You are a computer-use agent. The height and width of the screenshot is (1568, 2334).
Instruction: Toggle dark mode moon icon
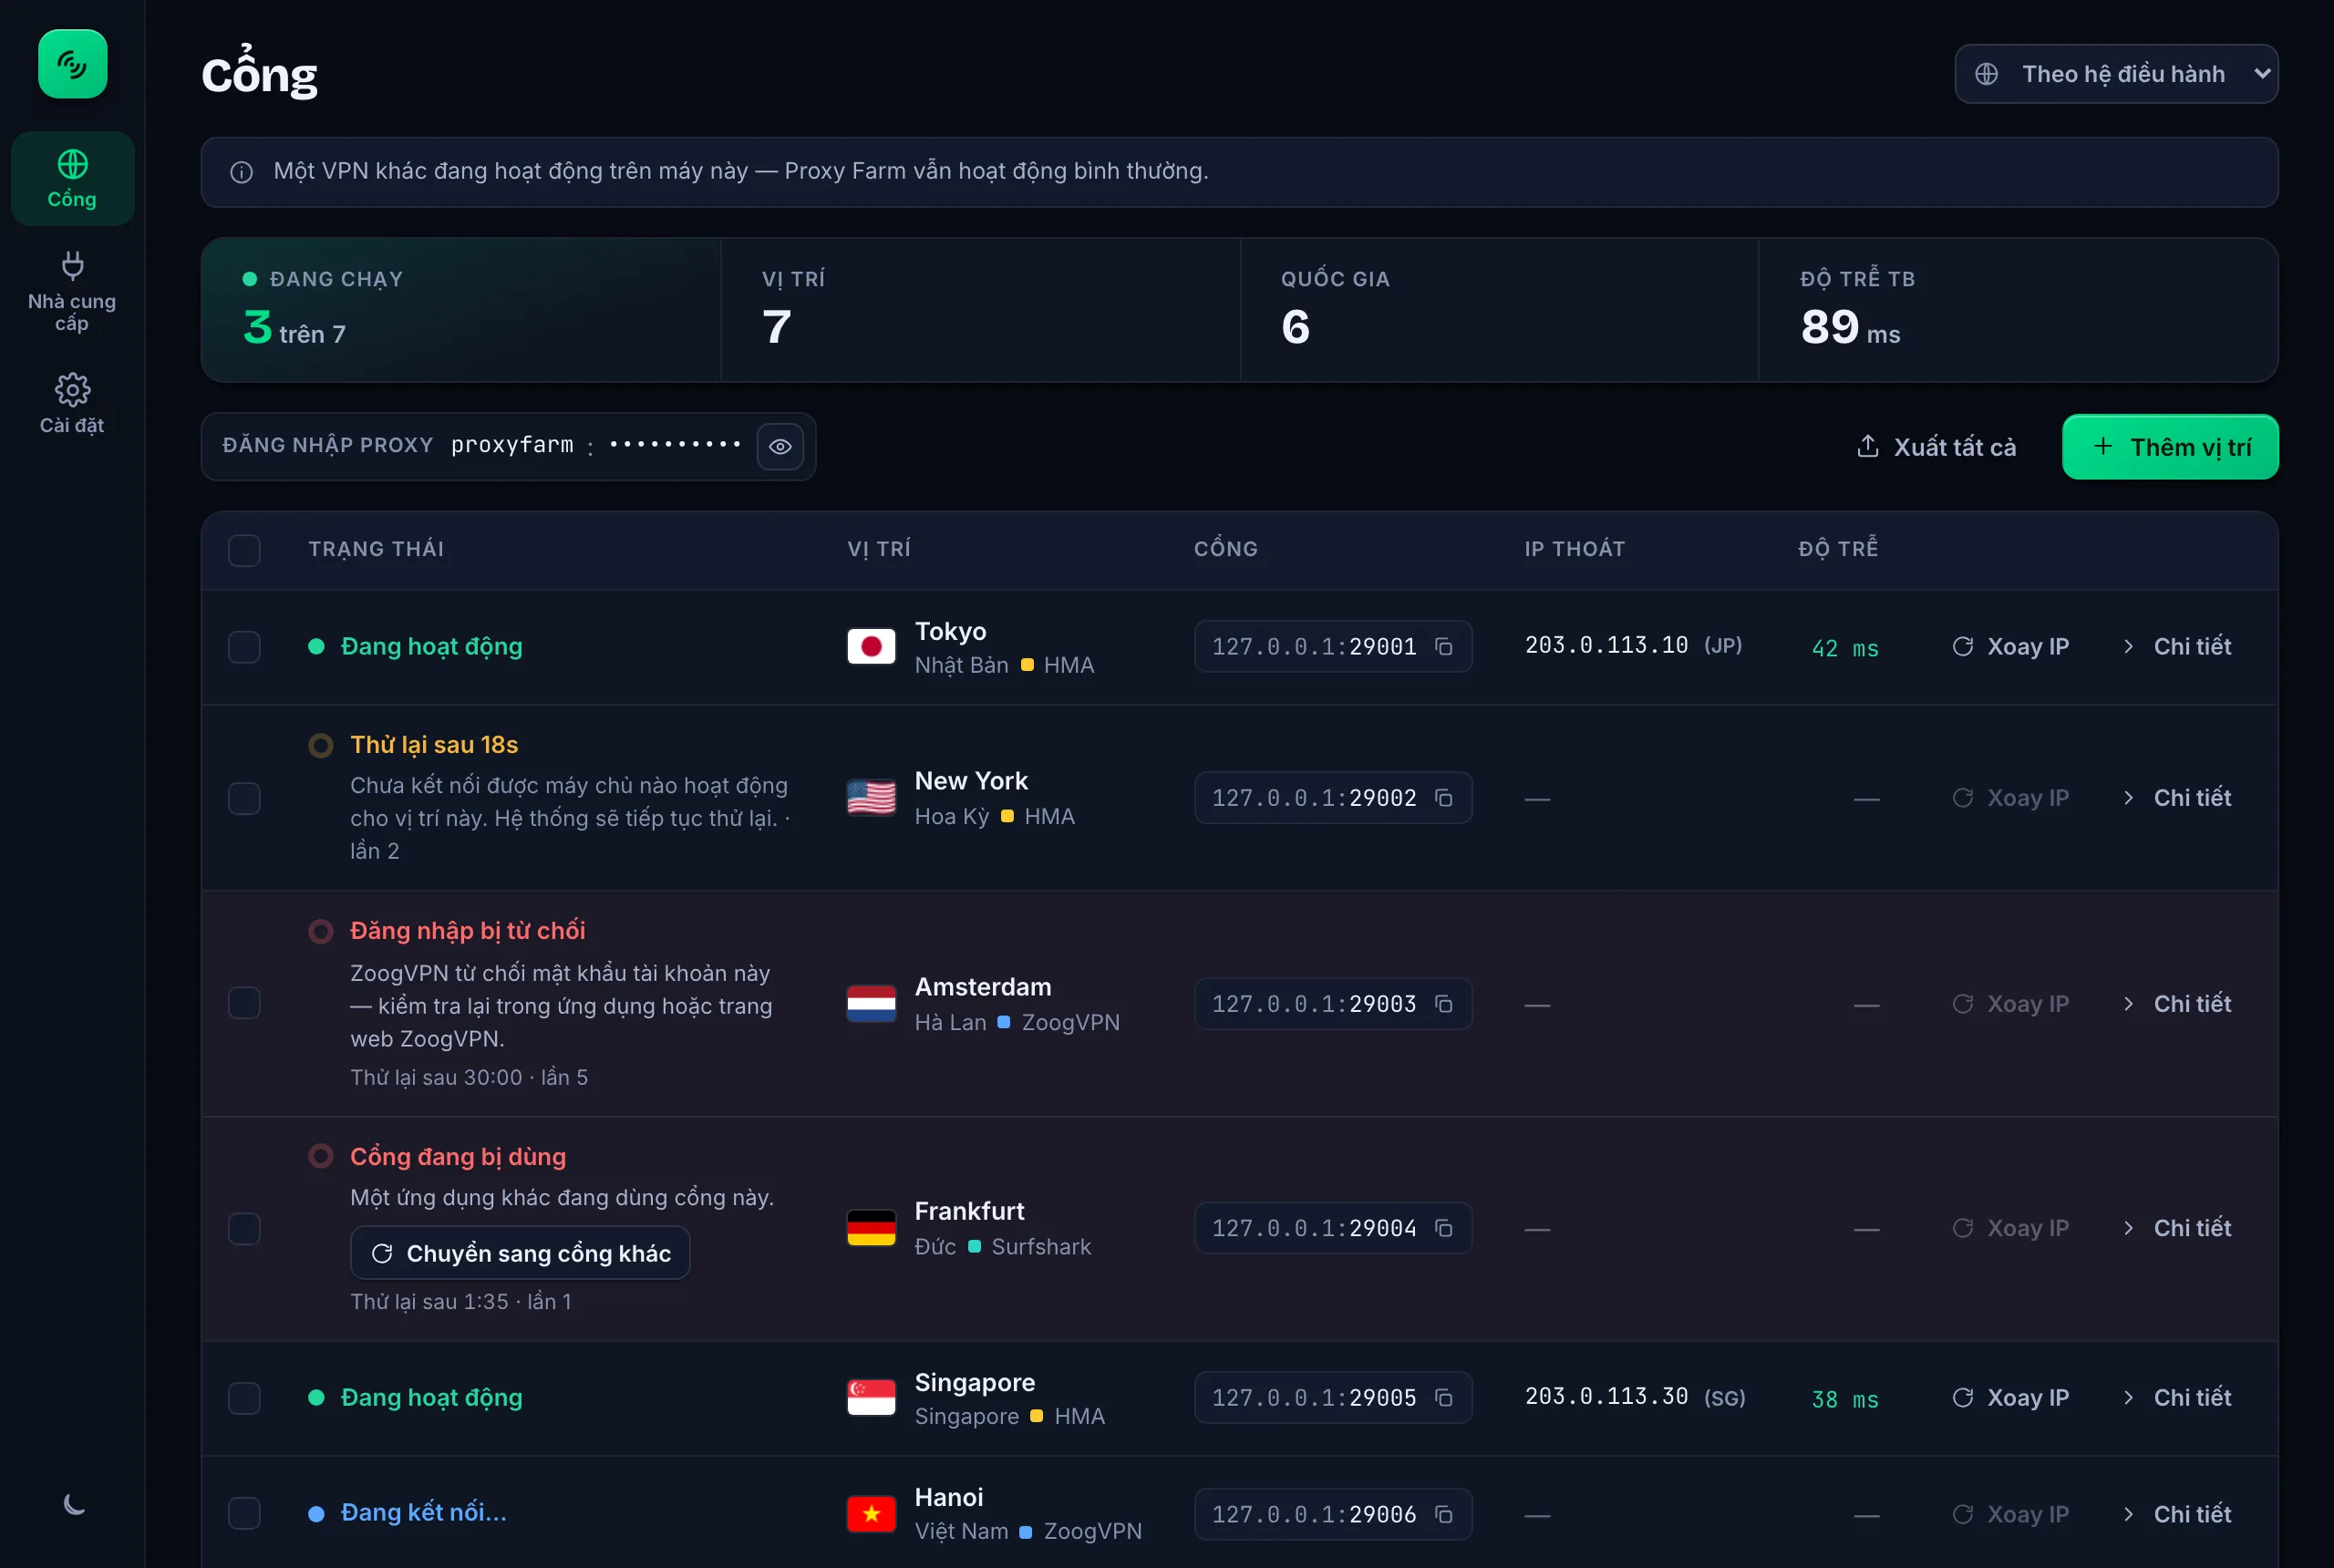coord(73,1503)
